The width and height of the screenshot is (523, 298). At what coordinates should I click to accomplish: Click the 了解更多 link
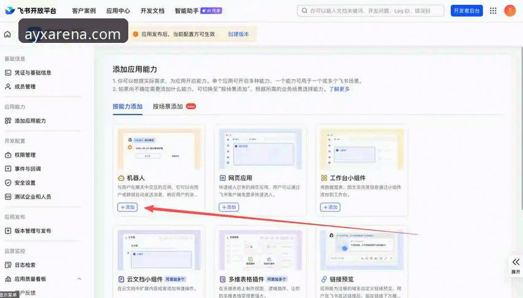(x=339, y=89)
